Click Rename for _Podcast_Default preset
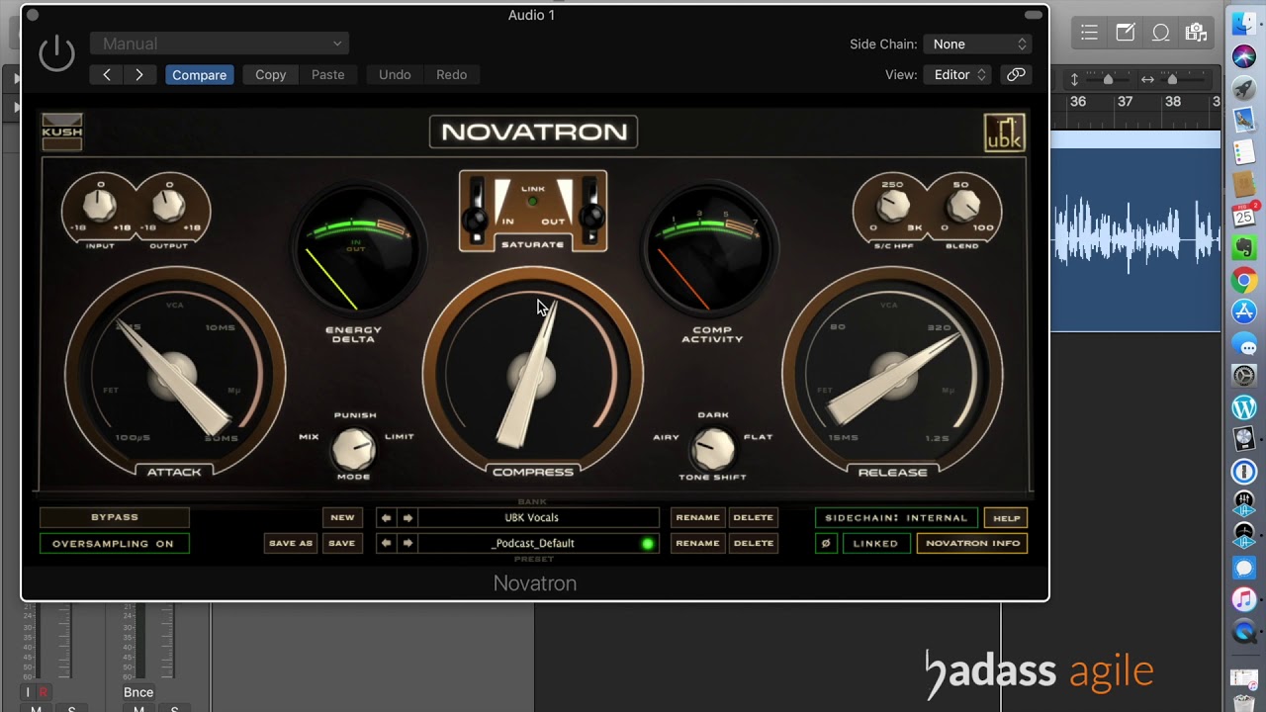Viewport: 1266px width, 712px height. (x=697, y=543)
